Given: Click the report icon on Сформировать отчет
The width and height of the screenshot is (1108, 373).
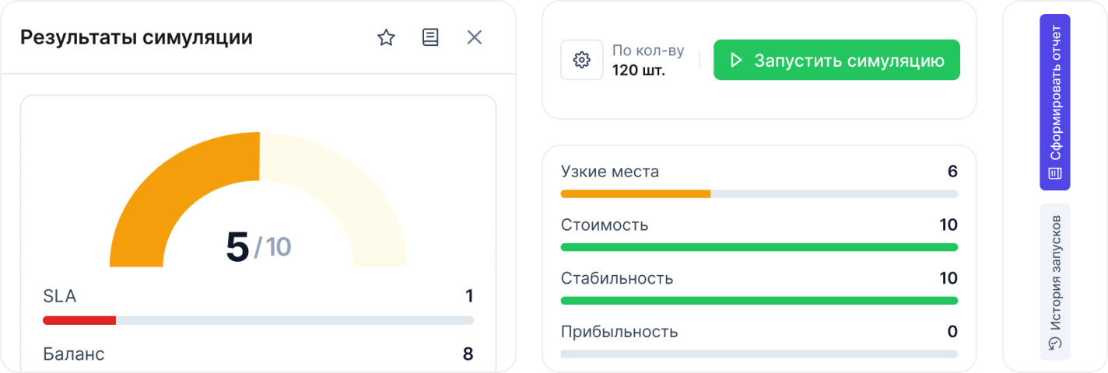Looking at the screenshot, I should coord(1055,173).
